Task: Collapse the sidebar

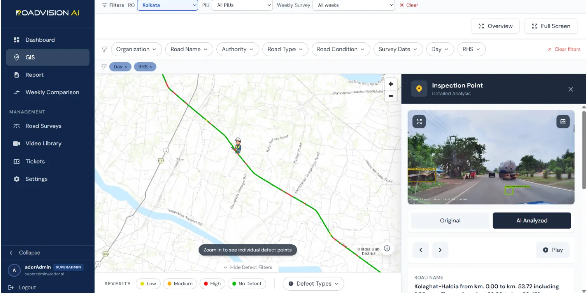Action: pyautogui.click(x=25, y=253)
